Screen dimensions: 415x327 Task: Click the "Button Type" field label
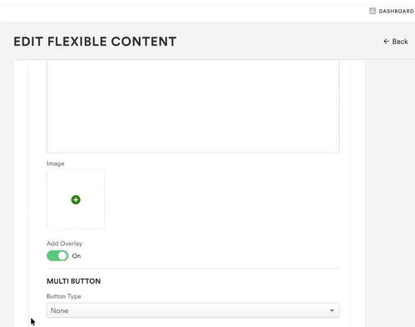(64, 296)
